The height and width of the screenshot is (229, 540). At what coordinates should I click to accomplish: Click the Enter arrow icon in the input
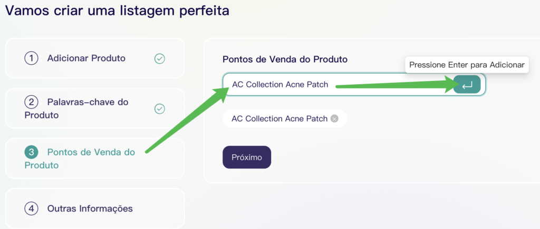point(467,85)
